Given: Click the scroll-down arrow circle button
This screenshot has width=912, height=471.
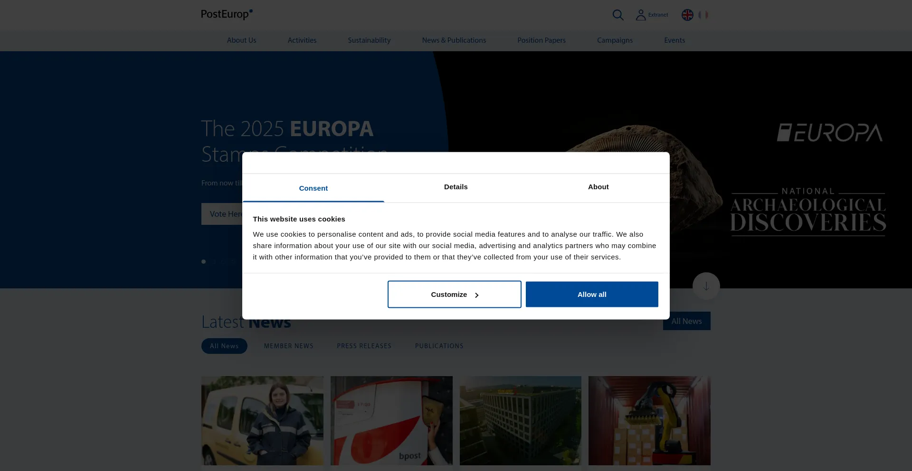Looking at the screenshot, I should [x=706, y=286].
